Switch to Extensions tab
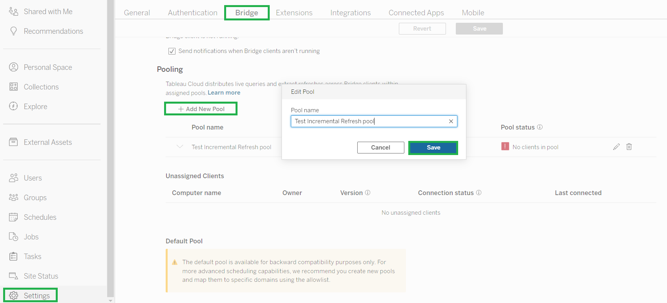Screen dimensions: 667x303 (x=294, y=13)
